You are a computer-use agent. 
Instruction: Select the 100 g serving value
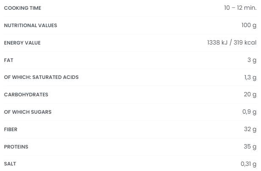tap(249, 25)
